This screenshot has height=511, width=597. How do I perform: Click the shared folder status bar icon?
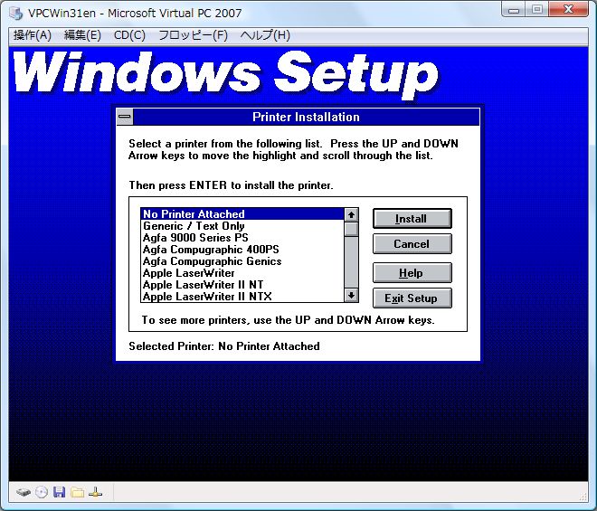(x=77, y=492)
